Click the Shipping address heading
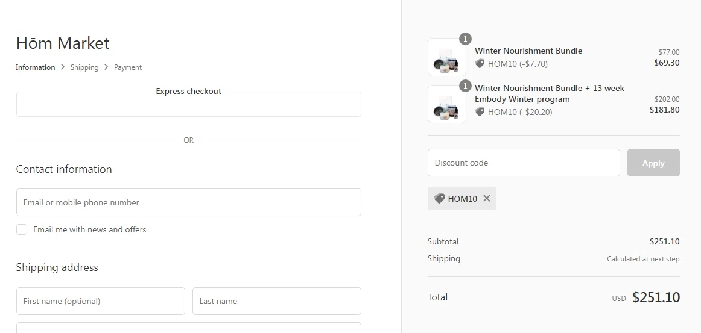This screenshot has height=333, width=701. (57, 267)
